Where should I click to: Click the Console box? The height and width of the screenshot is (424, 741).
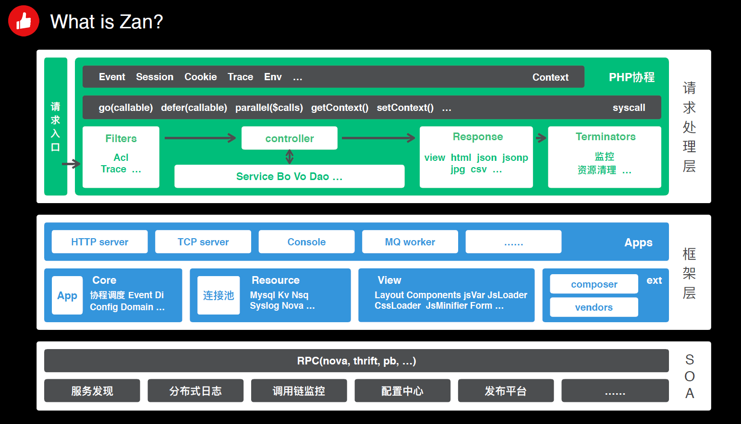(306, 242)
